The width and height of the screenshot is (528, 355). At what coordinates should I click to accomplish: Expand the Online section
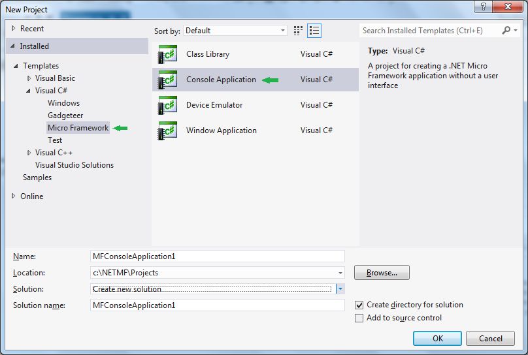[x=13, y=196]
